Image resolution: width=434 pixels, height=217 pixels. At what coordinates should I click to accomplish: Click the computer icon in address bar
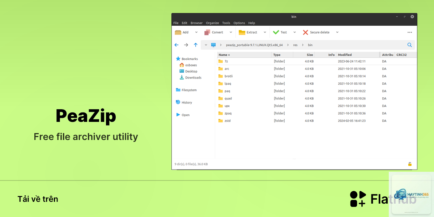[213, 45]
